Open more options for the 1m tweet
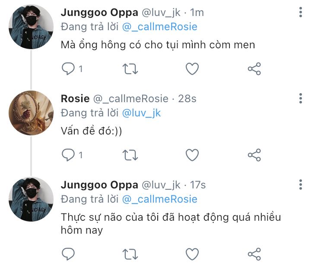 301,12
